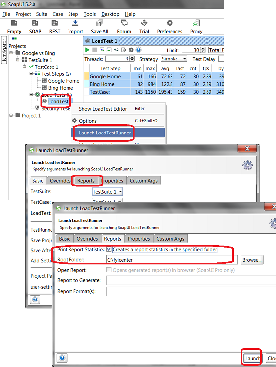
Task: Collapse the Test Steps (2) node
Action: 31,74
